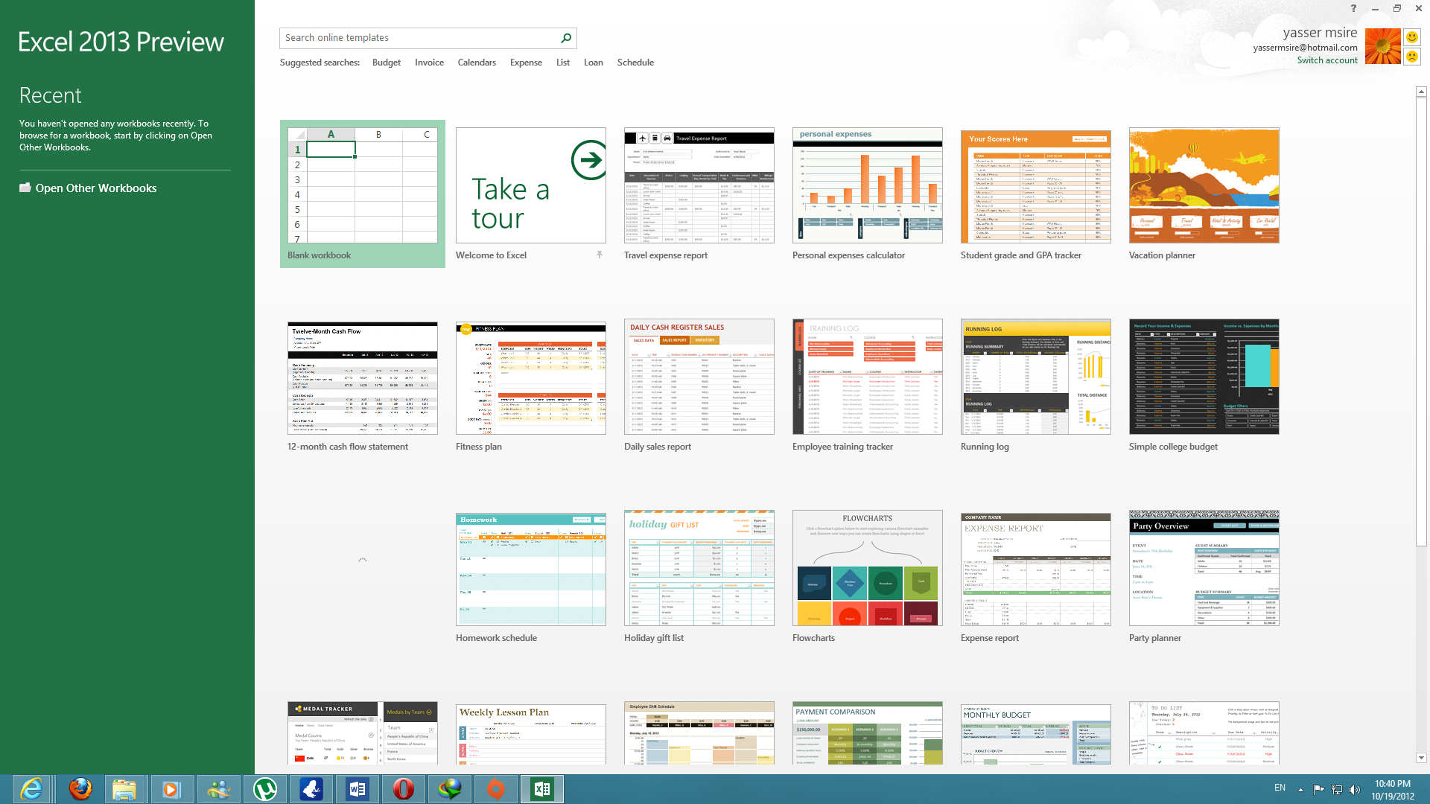Click the network tray icon

pos(1337,789)
